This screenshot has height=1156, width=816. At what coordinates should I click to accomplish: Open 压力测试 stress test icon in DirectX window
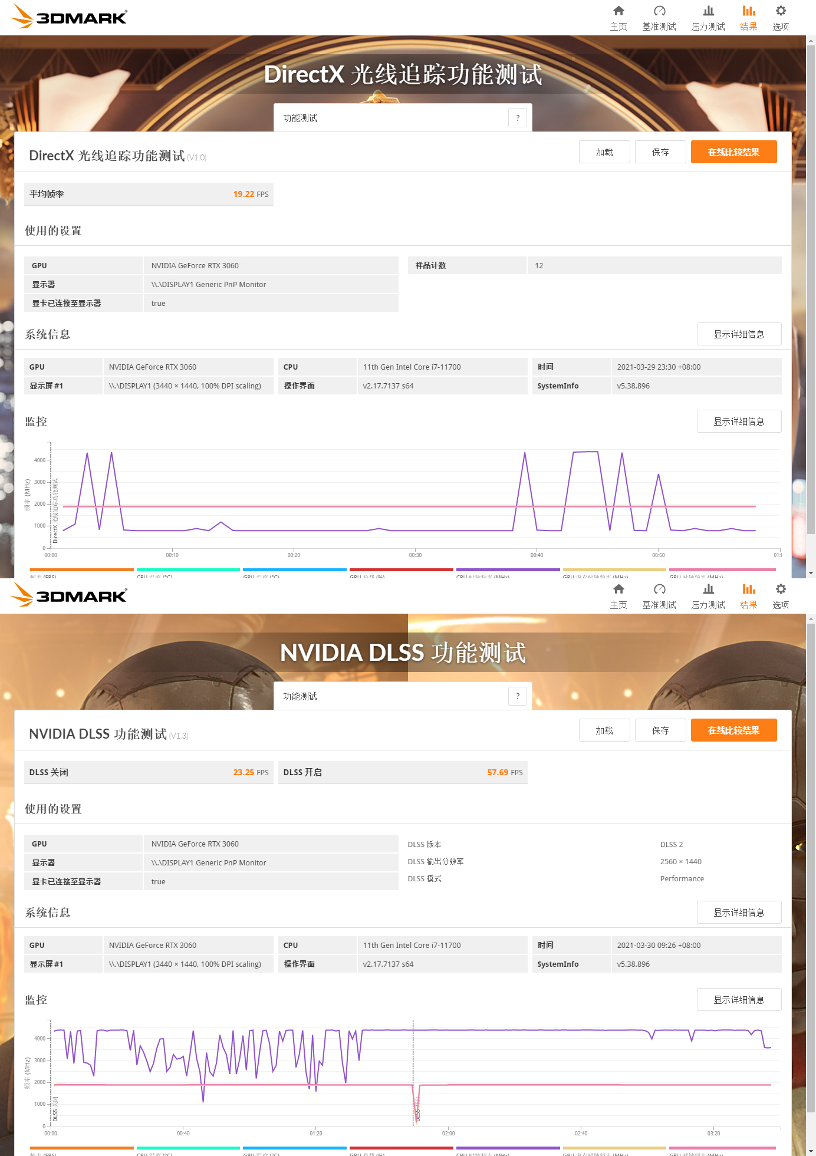pos(708,11)
